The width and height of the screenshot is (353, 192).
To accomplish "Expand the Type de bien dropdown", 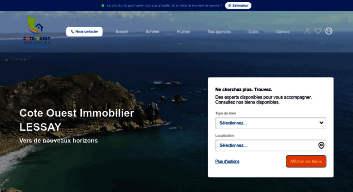I will coord(271,123).
